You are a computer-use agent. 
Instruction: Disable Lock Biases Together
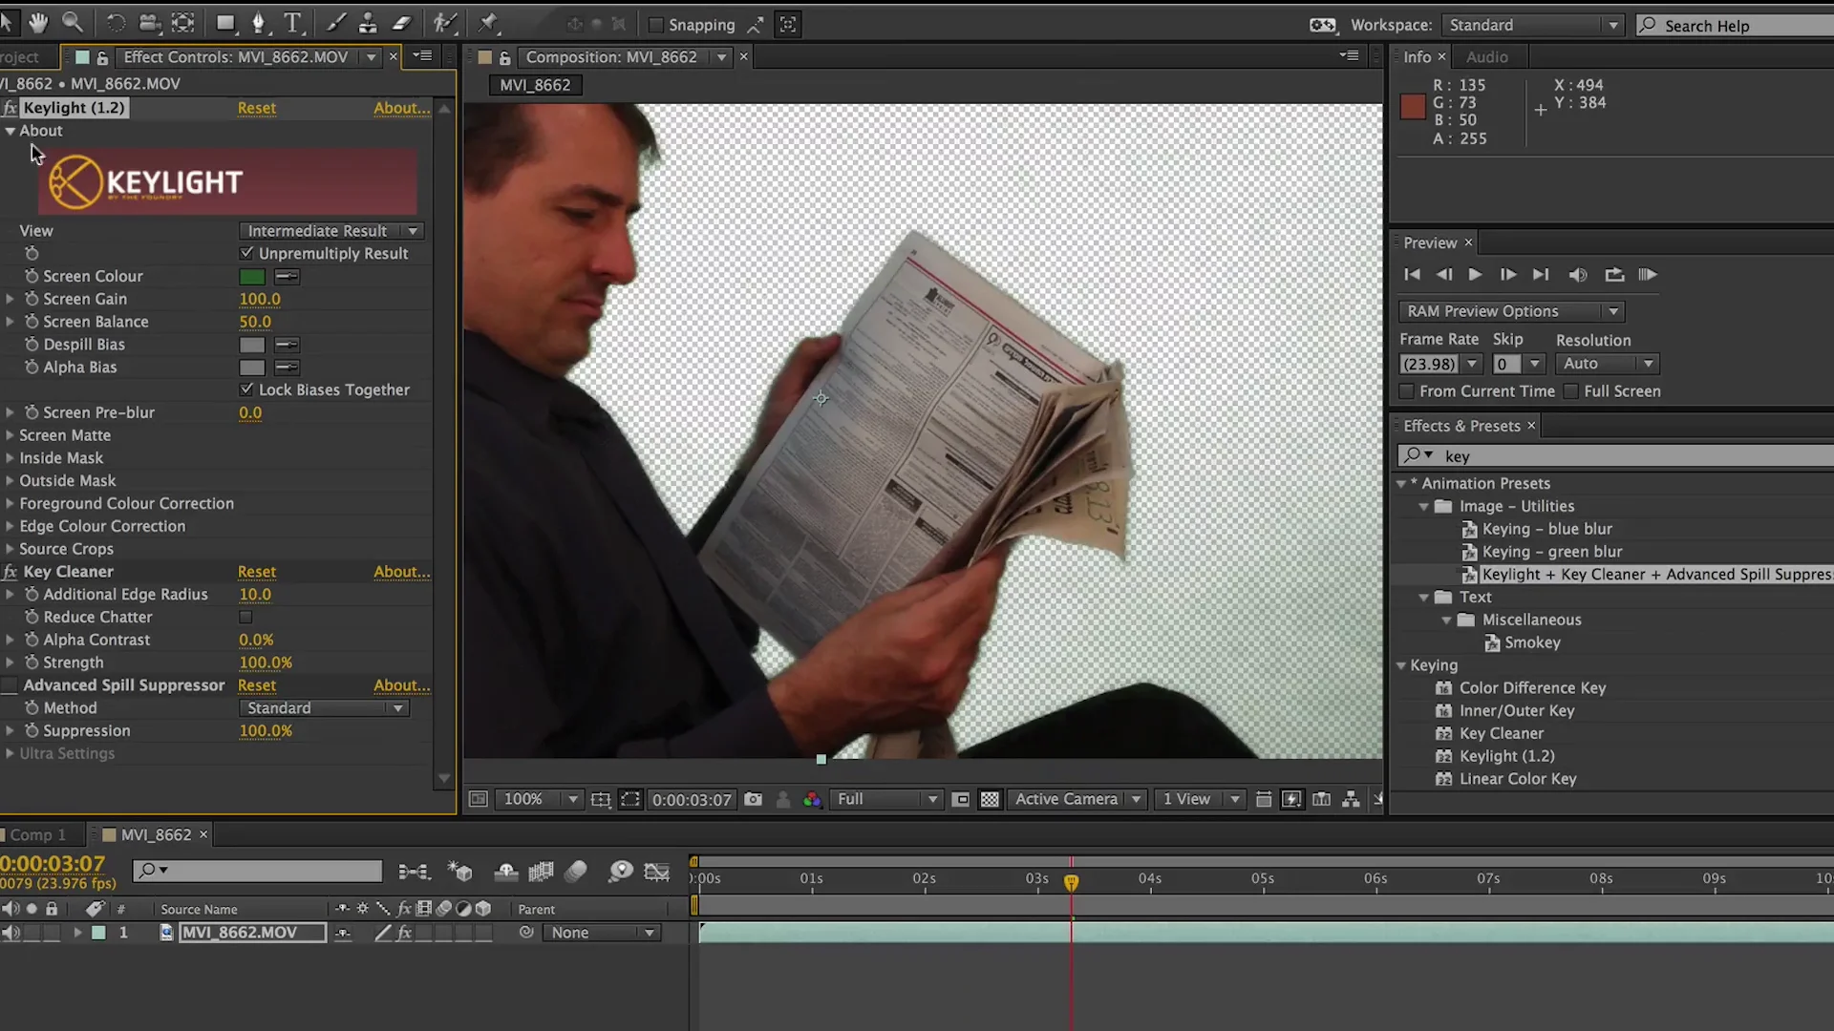tap(246, 389)
